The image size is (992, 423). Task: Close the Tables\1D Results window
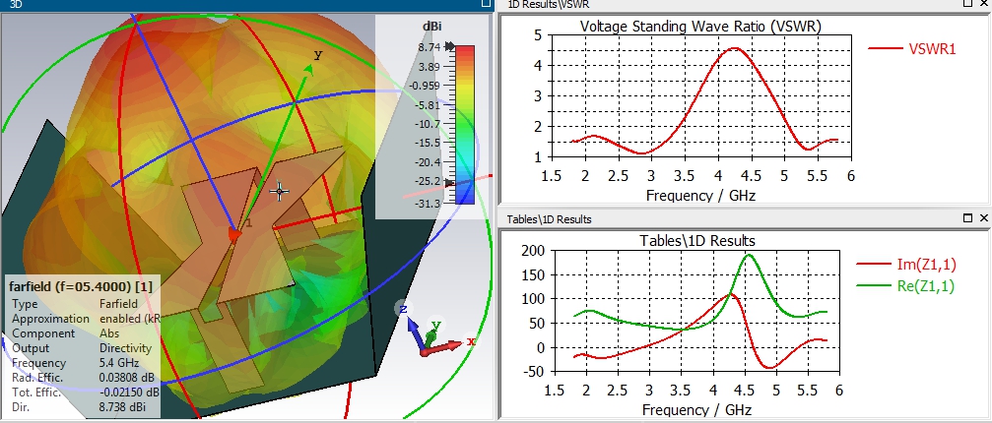pyautogui.click(x=984, y=217)
